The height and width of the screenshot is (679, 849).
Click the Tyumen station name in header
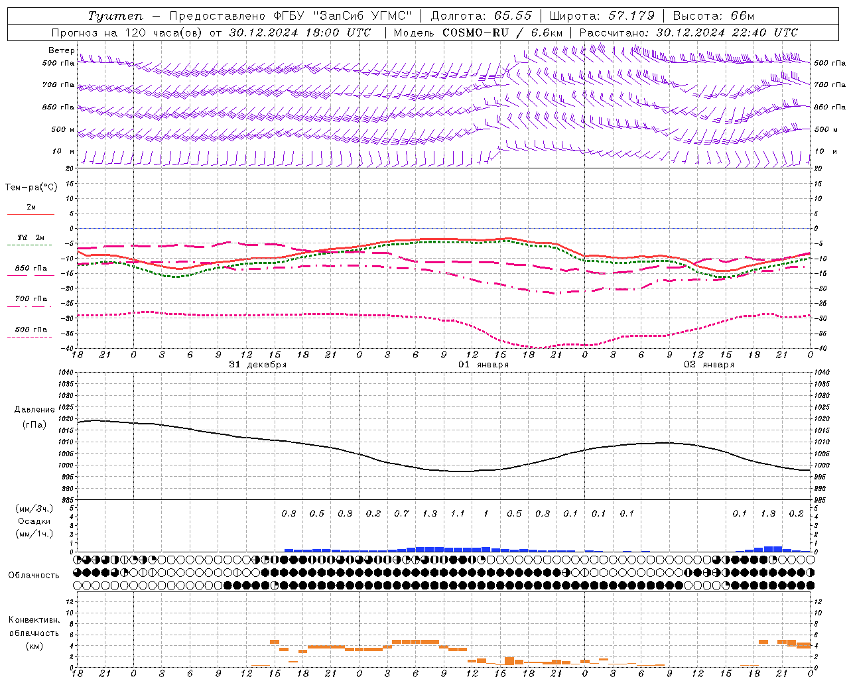click(115, 16)
